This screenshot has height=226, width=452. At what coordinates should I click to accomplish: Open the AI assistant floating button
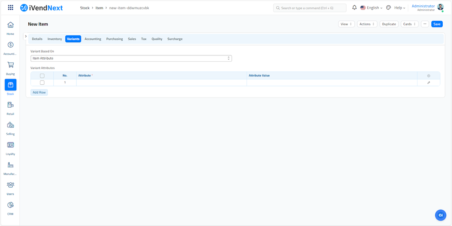pyautogui.click(x=440, y=215)
